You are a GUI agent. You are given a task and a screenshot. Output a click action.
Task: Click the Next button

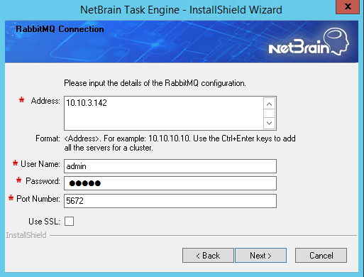tap(260, 256)
